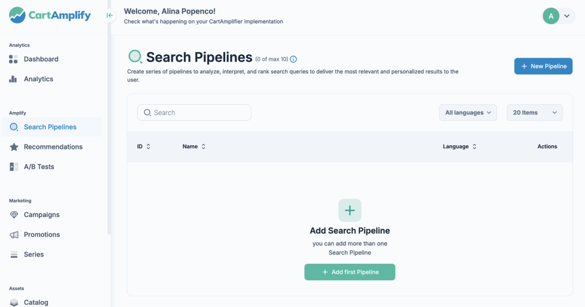Click the New Pipeline button
This screenshot has height=307, width=585.
543,66
